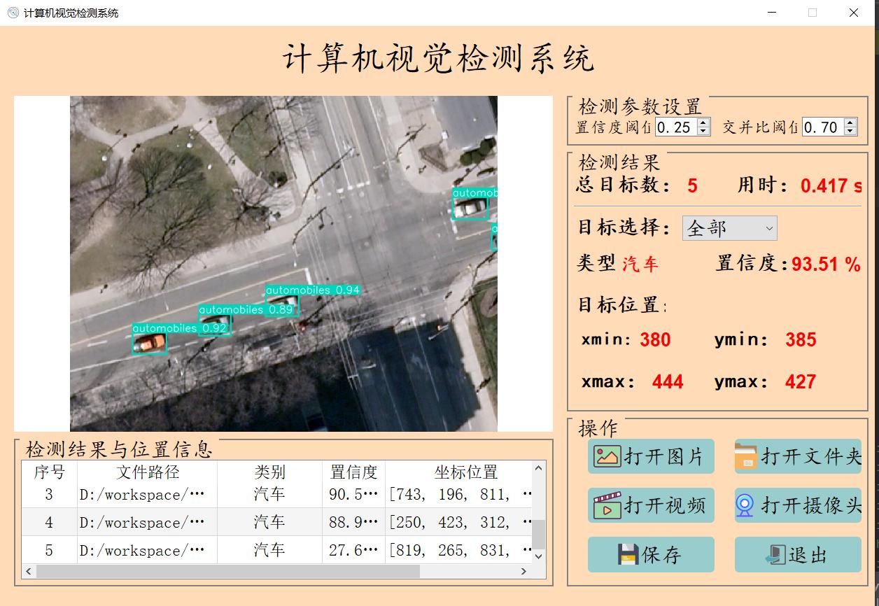Click the horizontal scrollbar right arrow

coord(524,571)
